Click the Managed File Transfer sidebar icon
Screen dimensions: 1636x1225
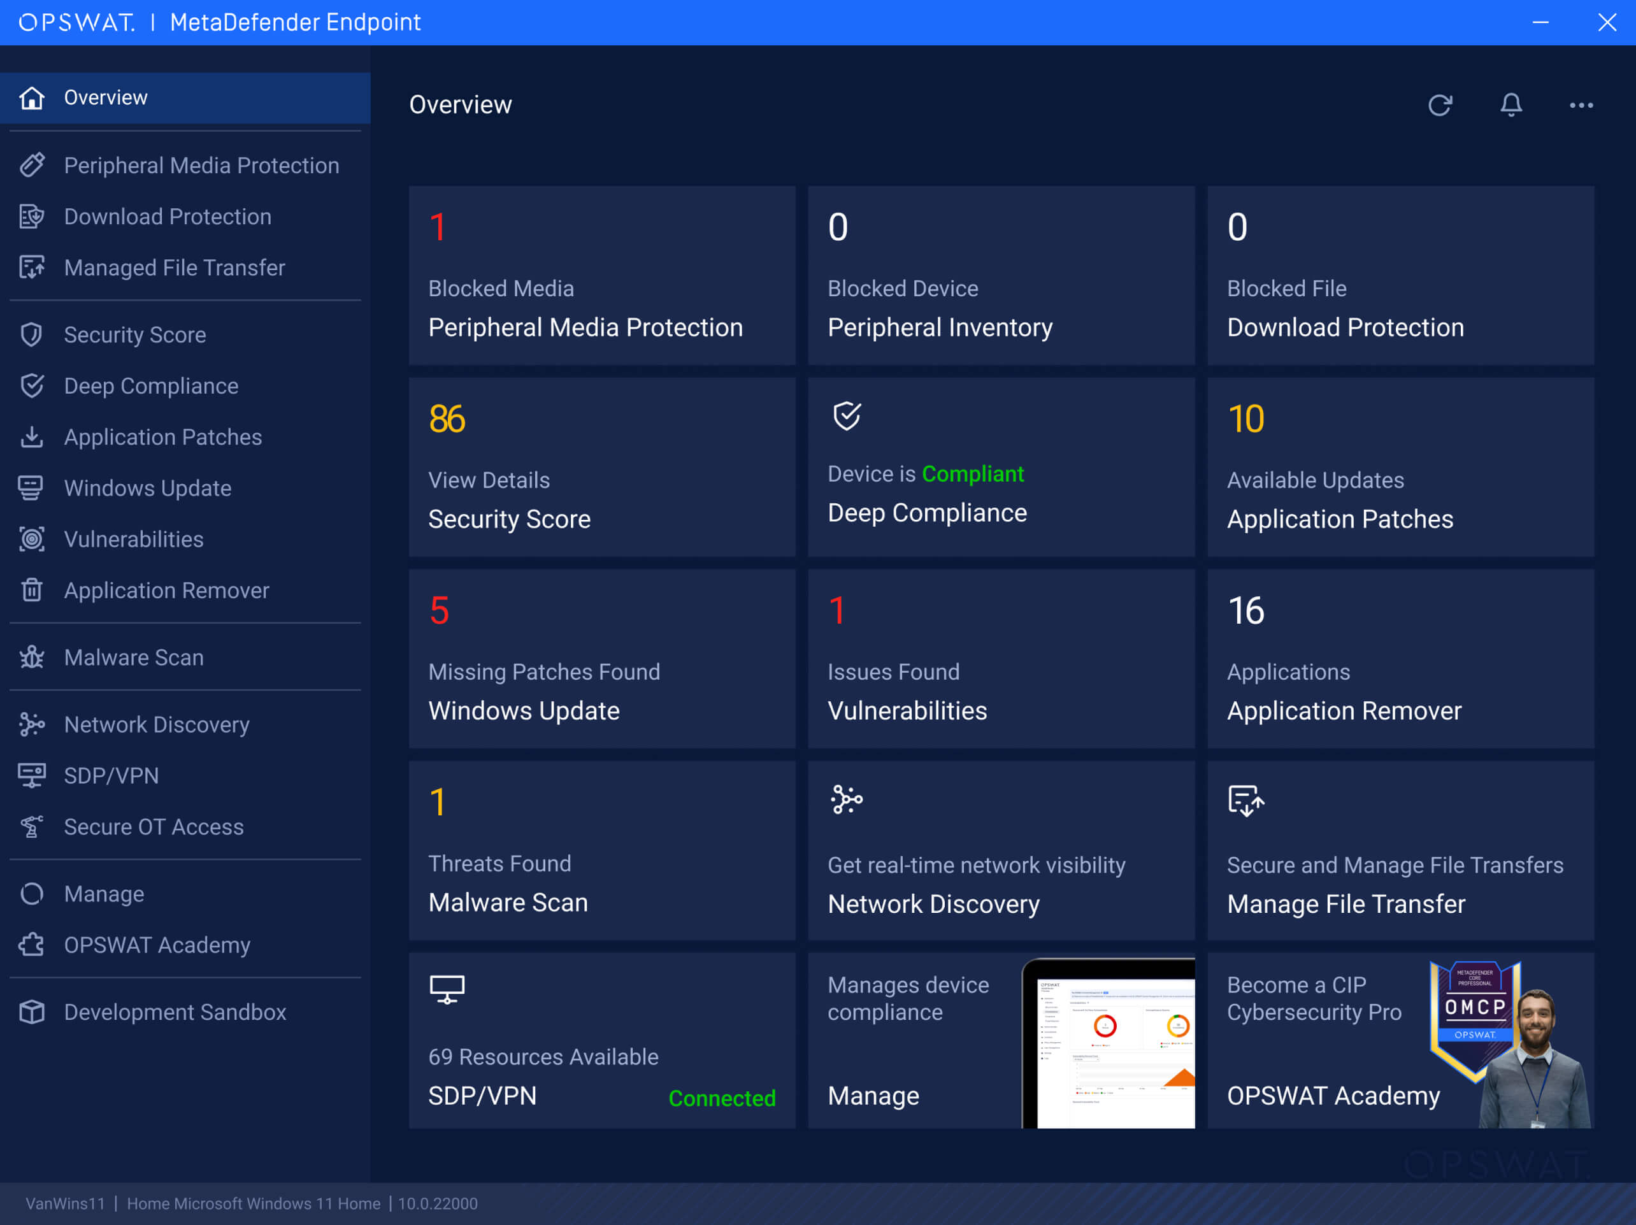pyautogui.click(x=32, y=268)
